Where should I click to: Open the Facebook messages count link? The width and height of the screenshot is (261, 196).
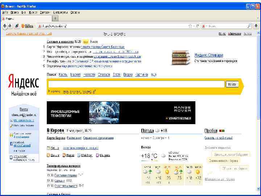(22, 146)
